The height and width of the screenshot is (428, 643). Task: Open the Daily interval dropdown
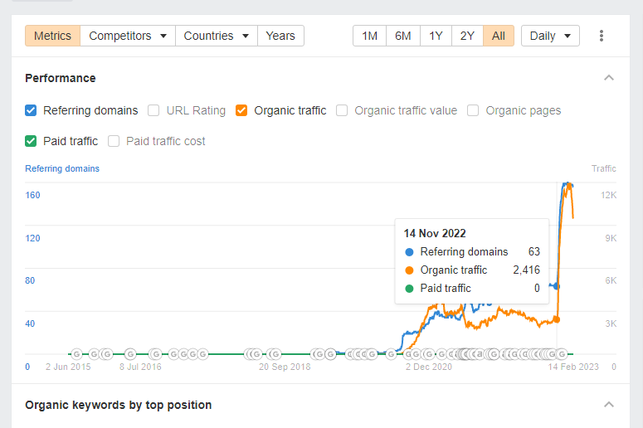pyautogui.click(x=550, y=36)
